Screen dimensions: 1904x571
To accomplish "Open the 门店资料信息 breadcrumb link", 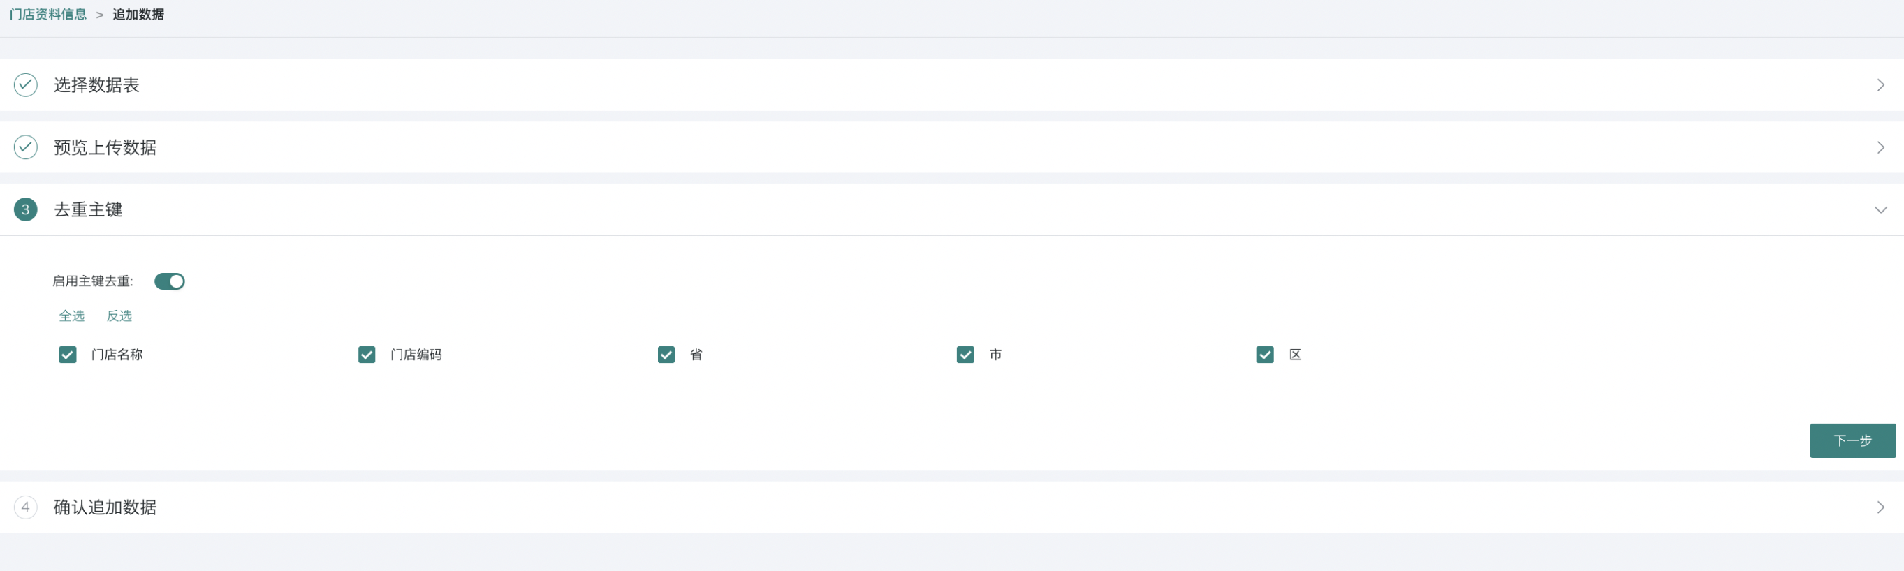I will (x=48, y=14).
